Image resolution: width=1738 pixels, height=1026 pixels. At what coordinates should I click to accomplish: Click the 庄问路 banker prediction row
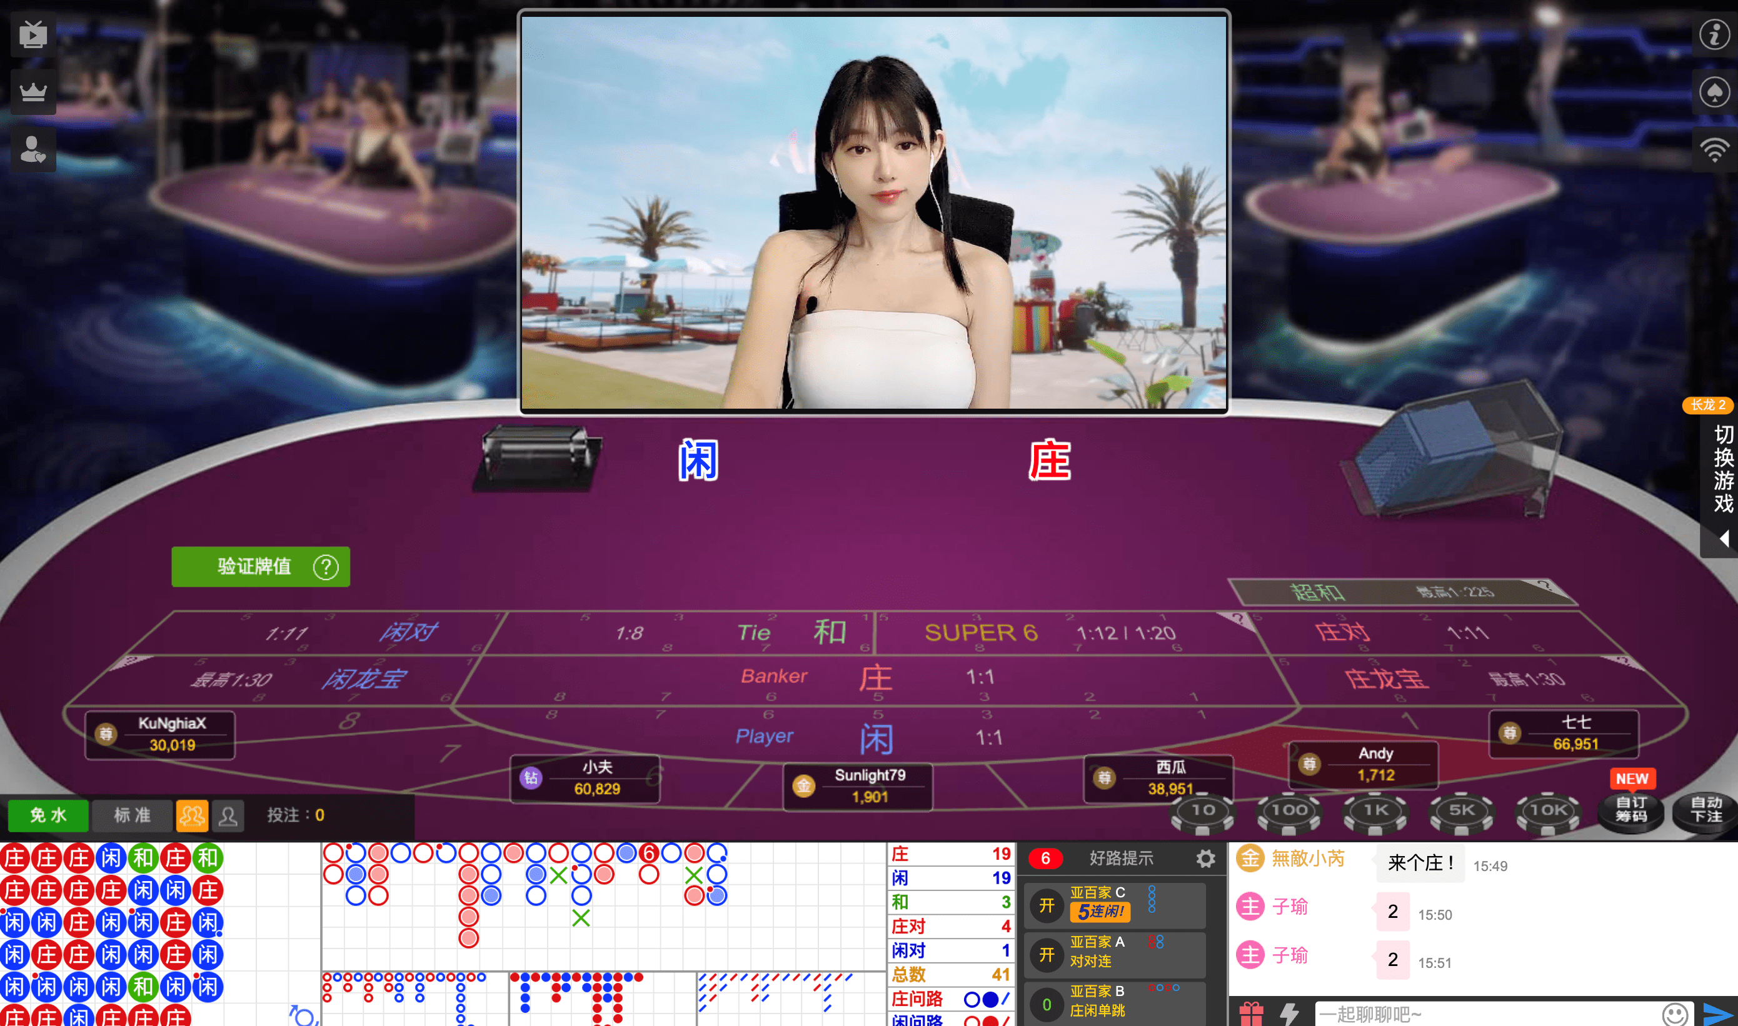(x=951, y=999)
